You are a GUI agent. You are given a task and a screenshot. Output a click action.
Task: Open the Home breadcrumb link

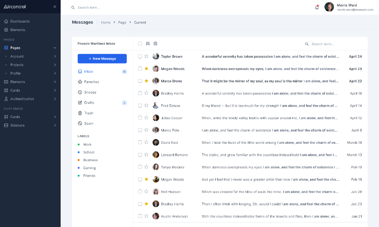[106, 22]
